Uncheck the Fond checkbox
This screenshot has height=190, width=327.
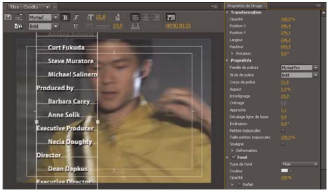pyautogui.click(x=234, y=157)
